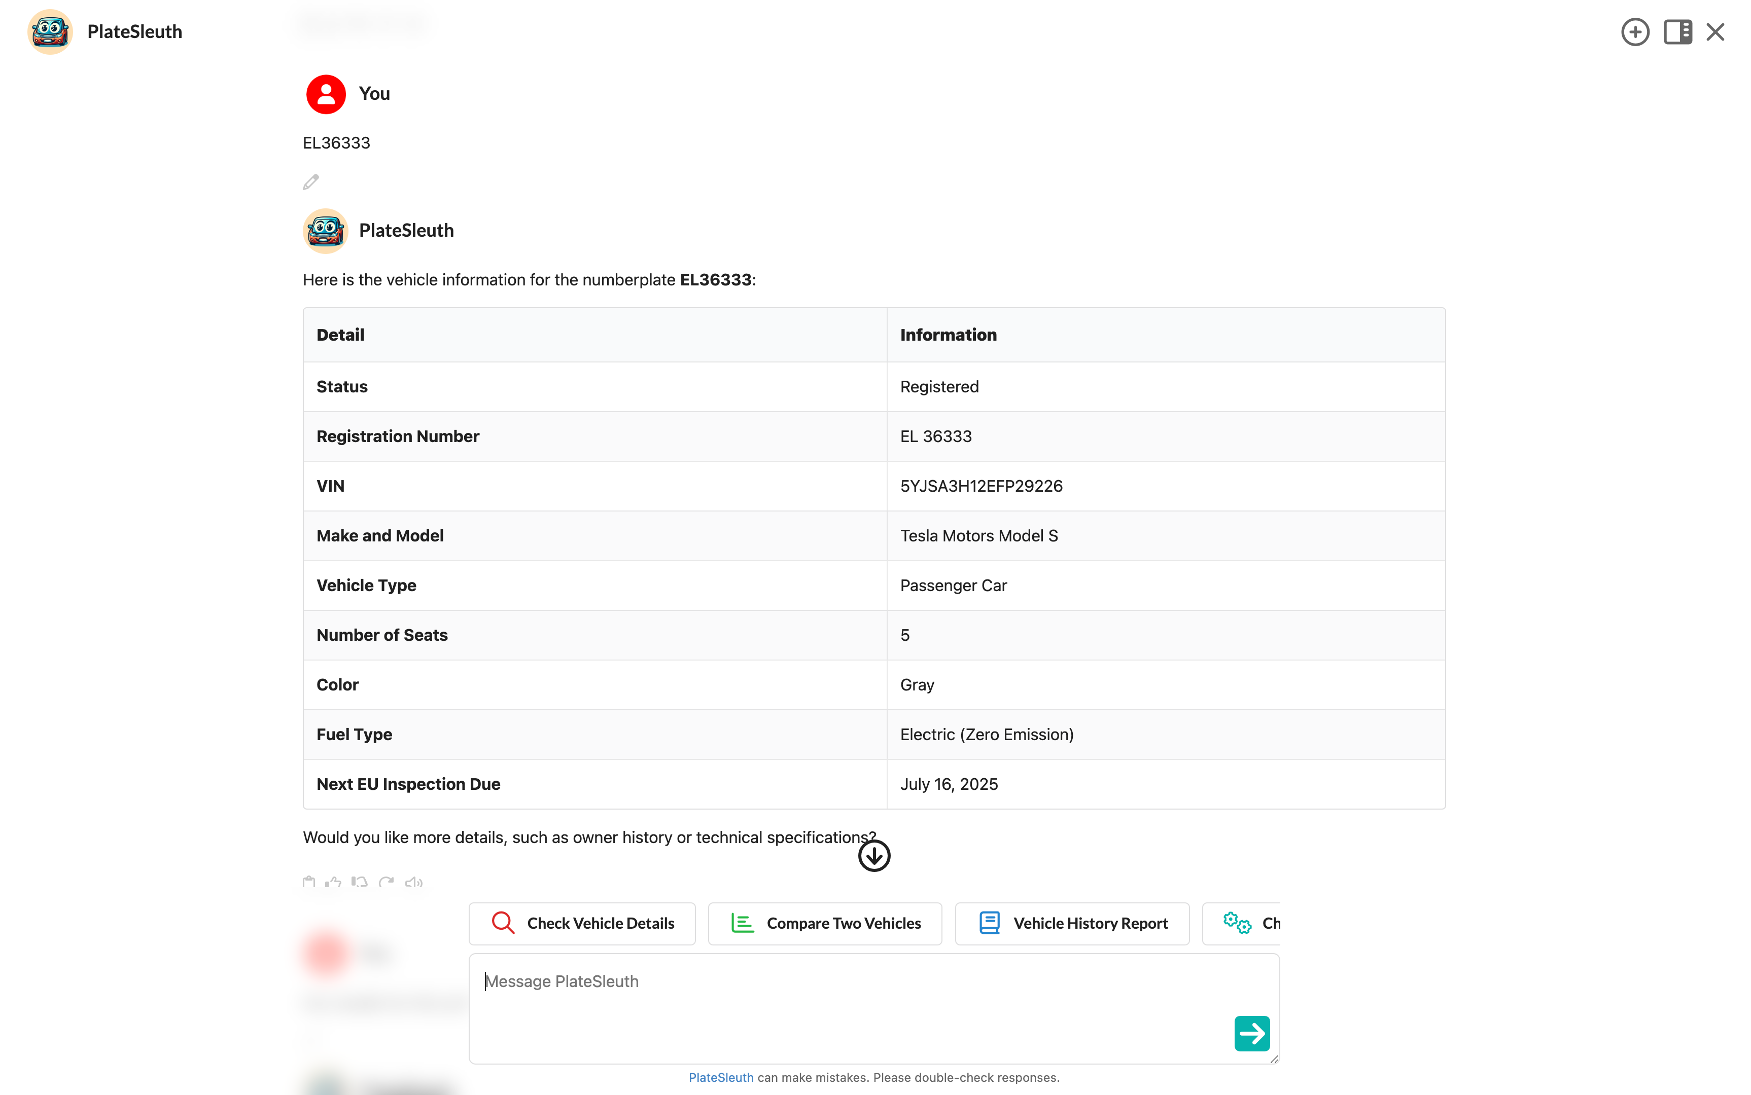Open the Vehicle History Report suggestion
Image resolution: width=1751 pixels, height=1095 pixels.
(1071, 923)
